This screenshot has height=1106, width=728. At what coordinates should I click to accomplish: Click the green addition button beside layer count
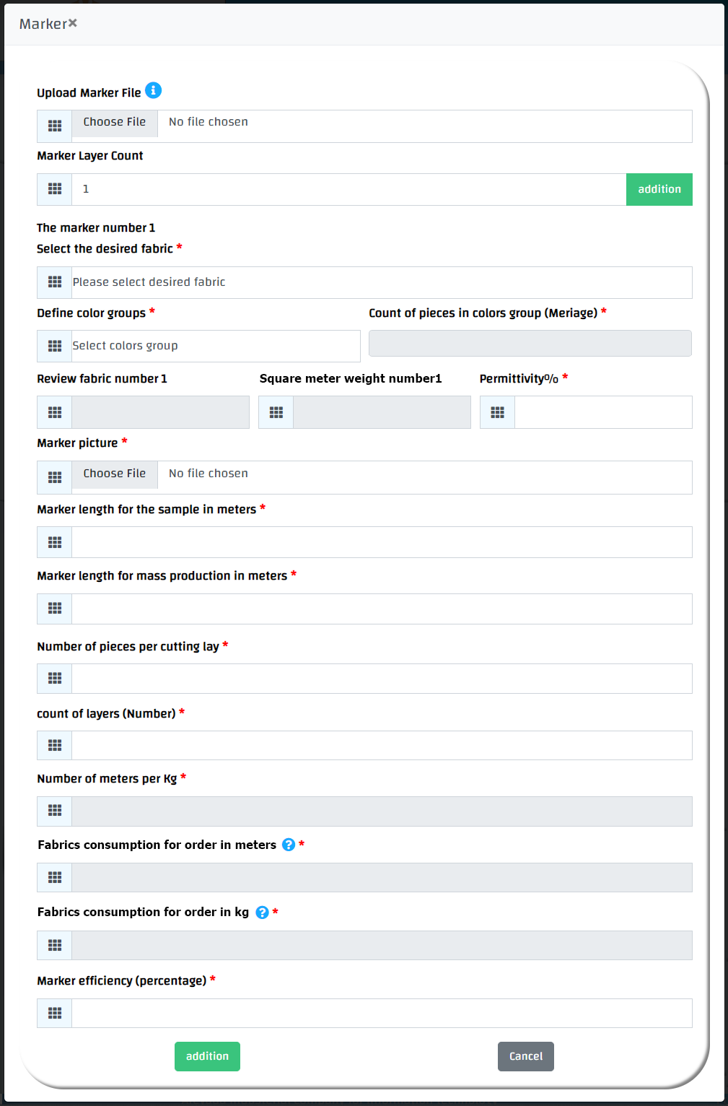[x=659, y=189]
